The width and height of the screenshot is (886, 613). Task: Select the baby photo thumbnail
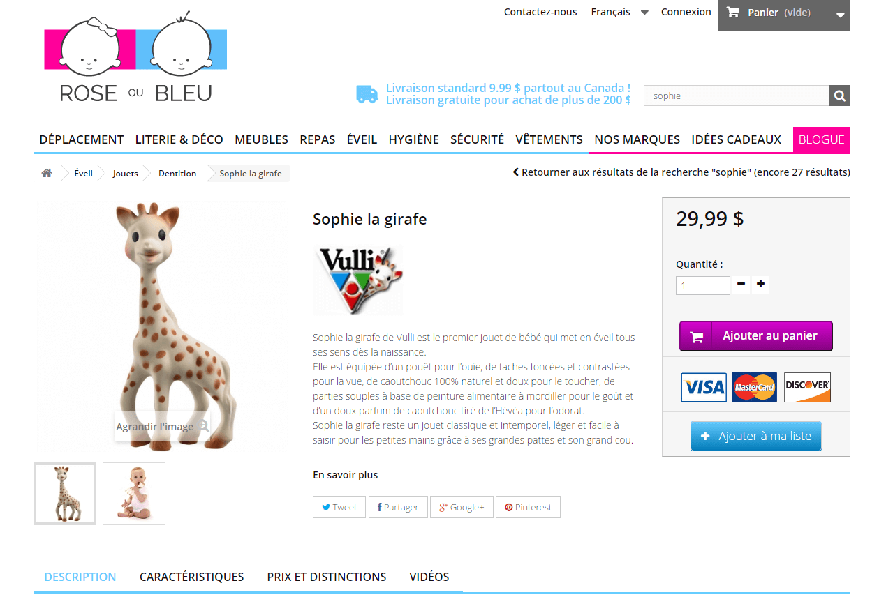pyautogui.click(x=134, y=494)
